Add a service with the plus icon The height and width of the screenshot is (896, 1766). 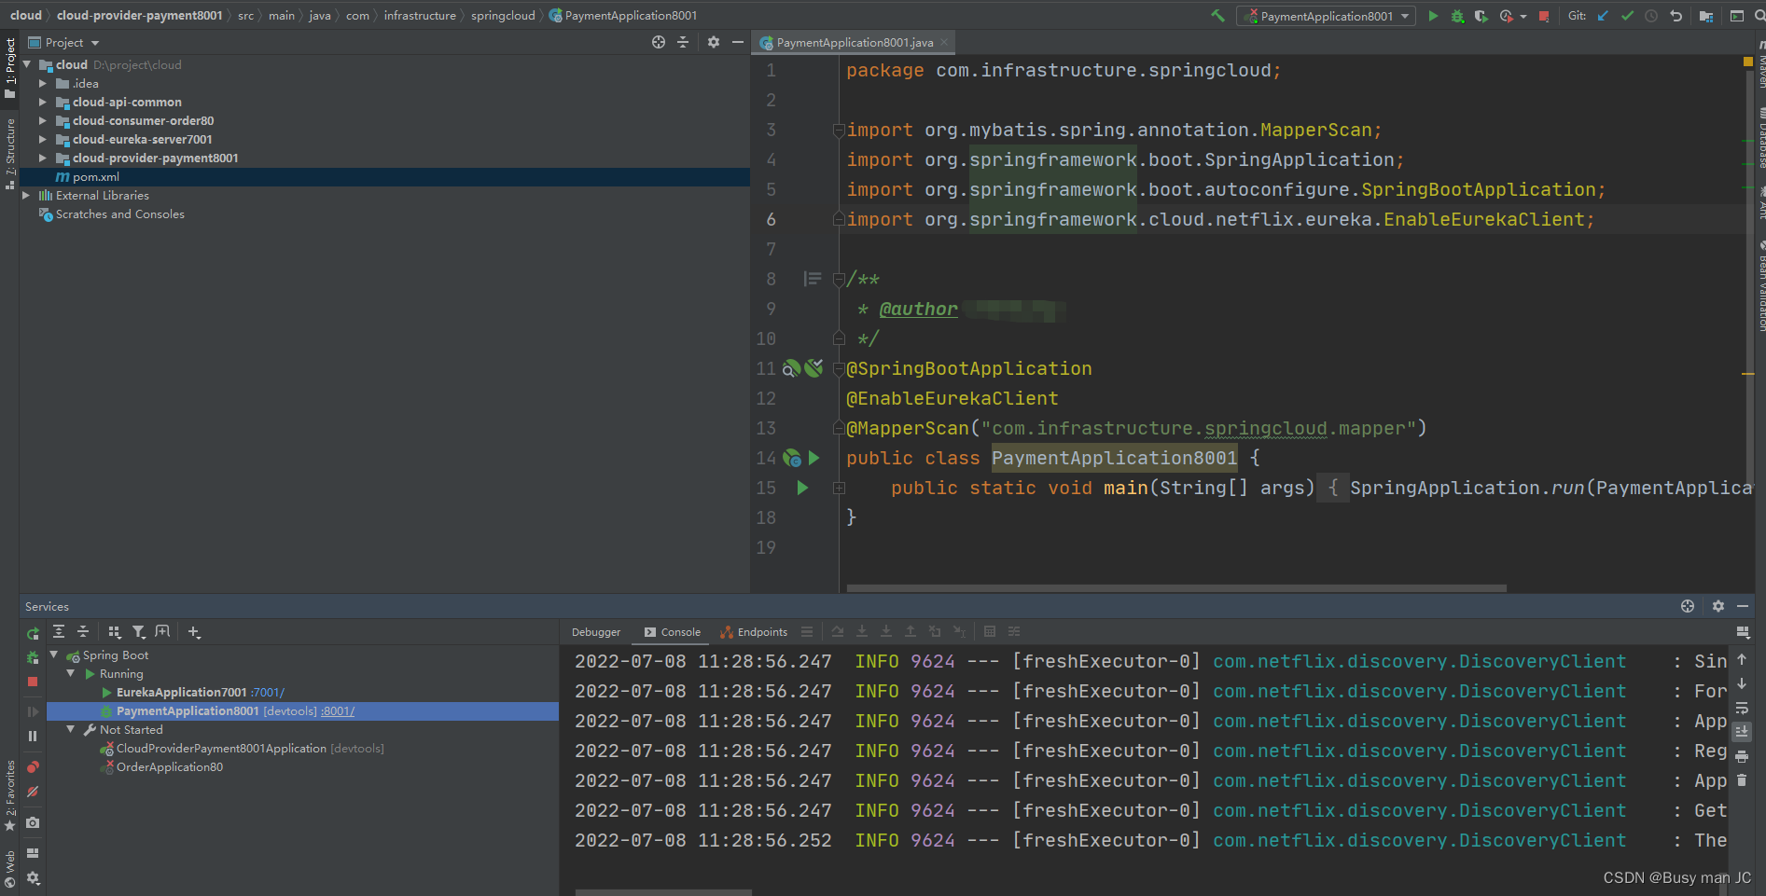[x=194, y=632]
